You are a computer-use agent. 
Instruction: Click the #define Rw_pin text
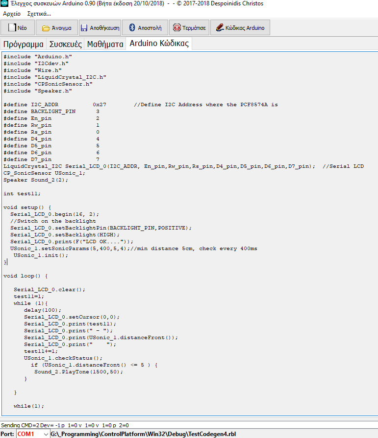pos(27,125)
